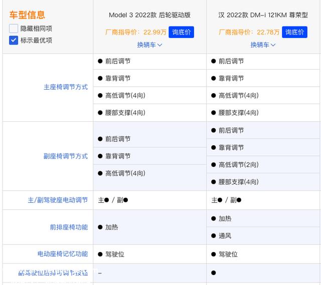Select 汉 2022款 DM-i 121KM 尊荣型 title
This screenshot has height=285, width=321.
tap(263, 15)
